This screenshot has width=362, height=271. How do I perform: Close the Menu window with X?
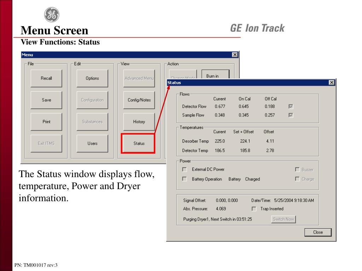click(235, 55)
